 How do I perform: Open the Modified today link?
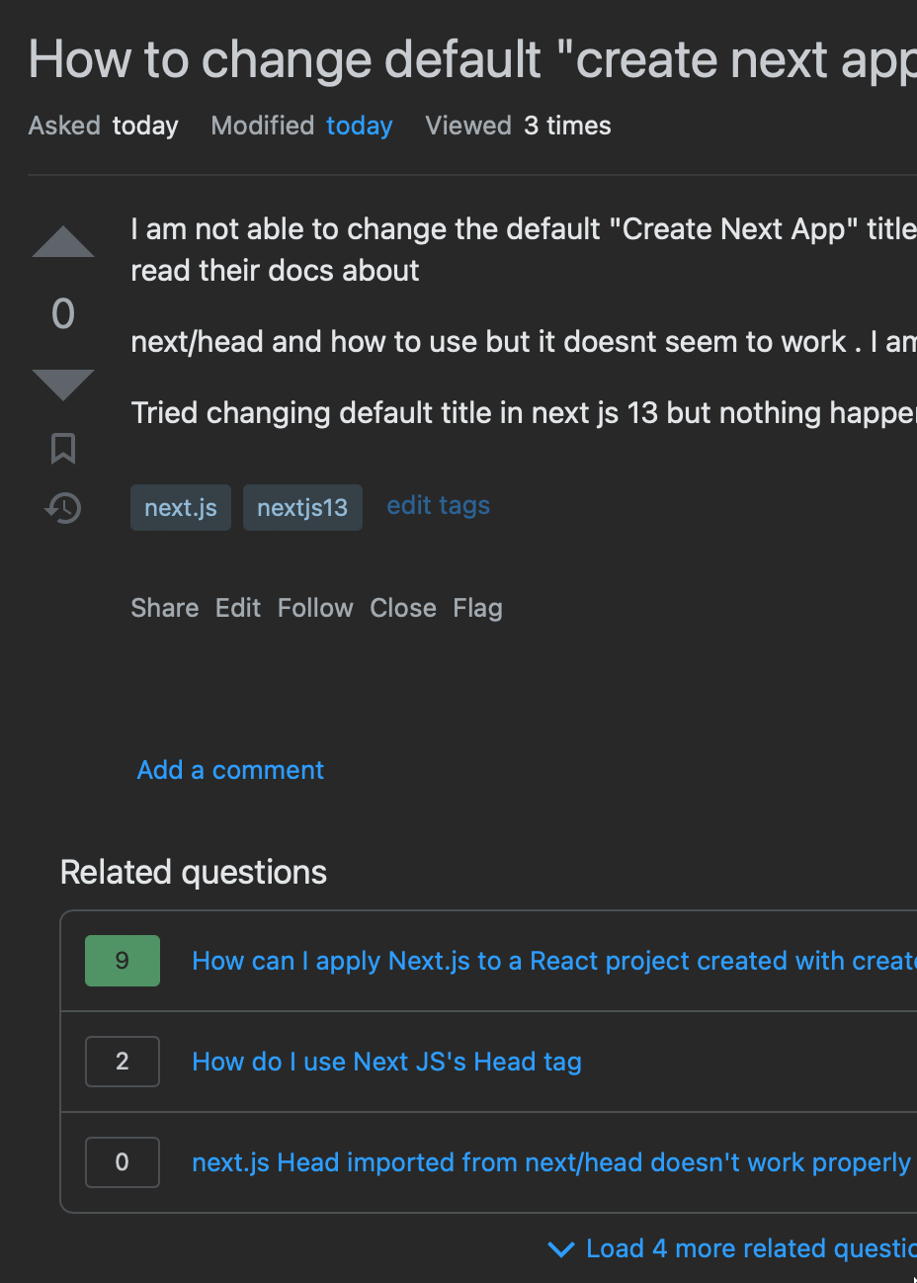coord(359,126)
